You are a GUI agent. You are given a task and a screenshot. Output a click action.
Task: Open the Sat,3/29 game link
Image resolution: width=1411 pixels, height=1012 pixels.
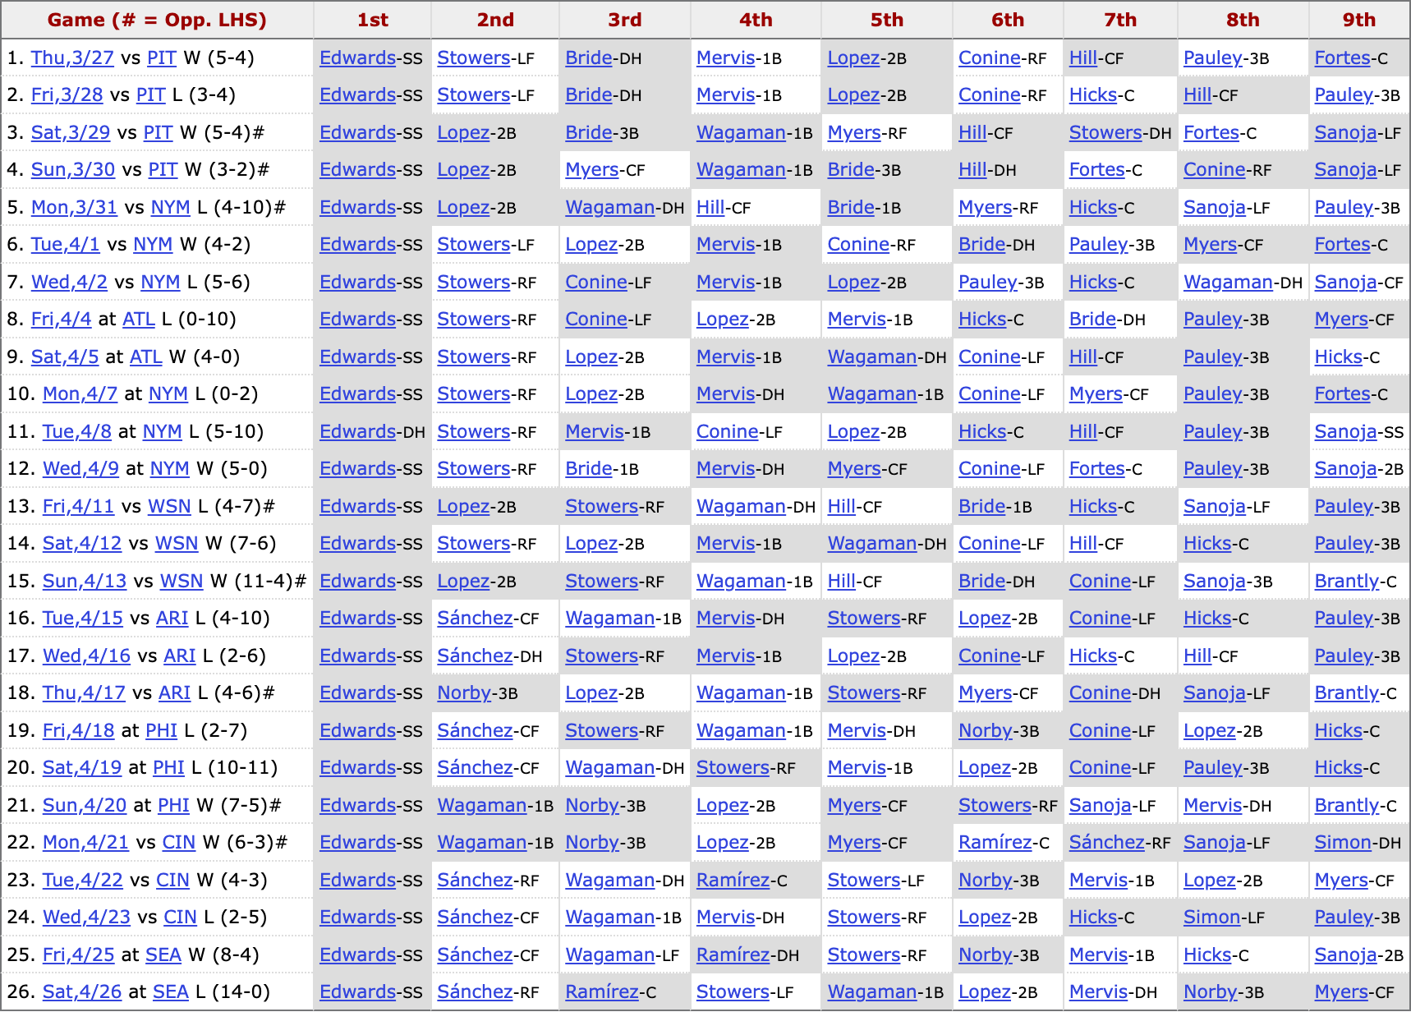71,133
